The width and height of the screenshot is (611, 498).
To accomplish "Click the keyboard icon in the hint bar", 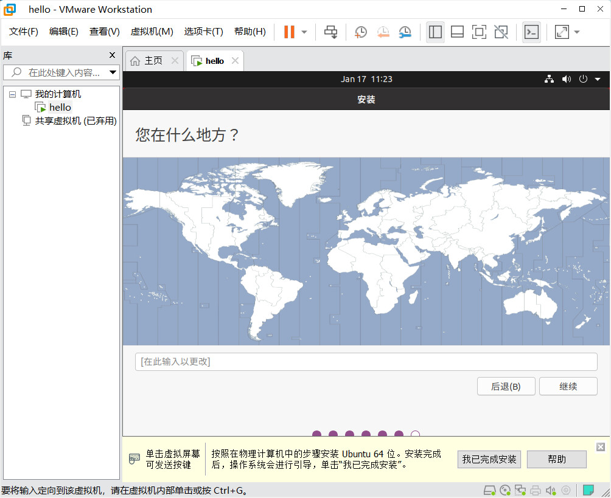I will click(134, 458).
